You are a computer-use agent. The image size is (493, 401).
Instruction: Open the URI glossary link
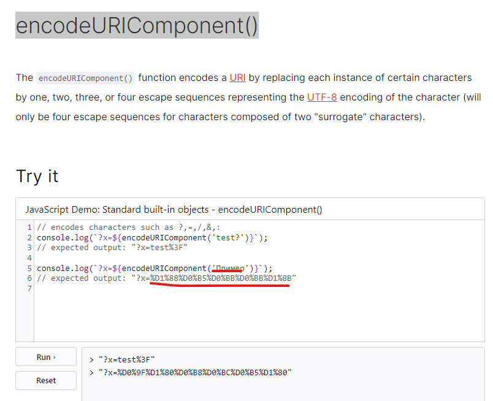[237, 78]
